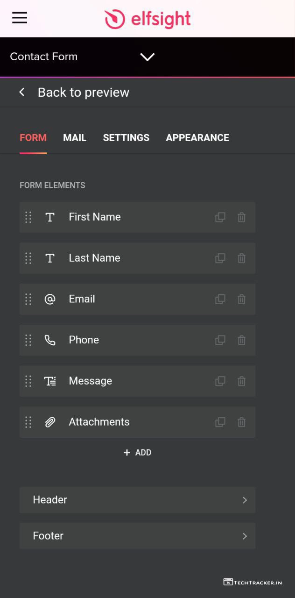Click the Elfsight logo
The height and width of the screenshot is (598, 295).
147,19
